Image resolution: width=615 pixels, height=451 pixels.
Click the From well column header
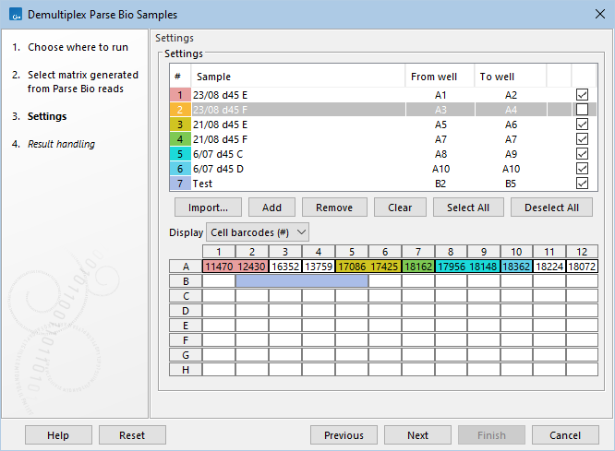(x=440, y=77)
